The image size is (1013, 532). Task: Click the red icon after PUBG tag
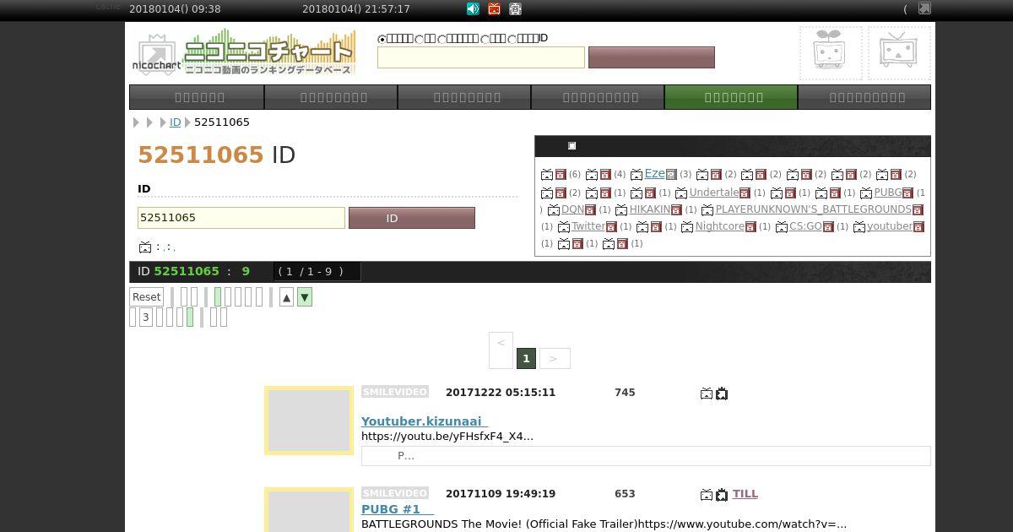click(x=908, y=193)
